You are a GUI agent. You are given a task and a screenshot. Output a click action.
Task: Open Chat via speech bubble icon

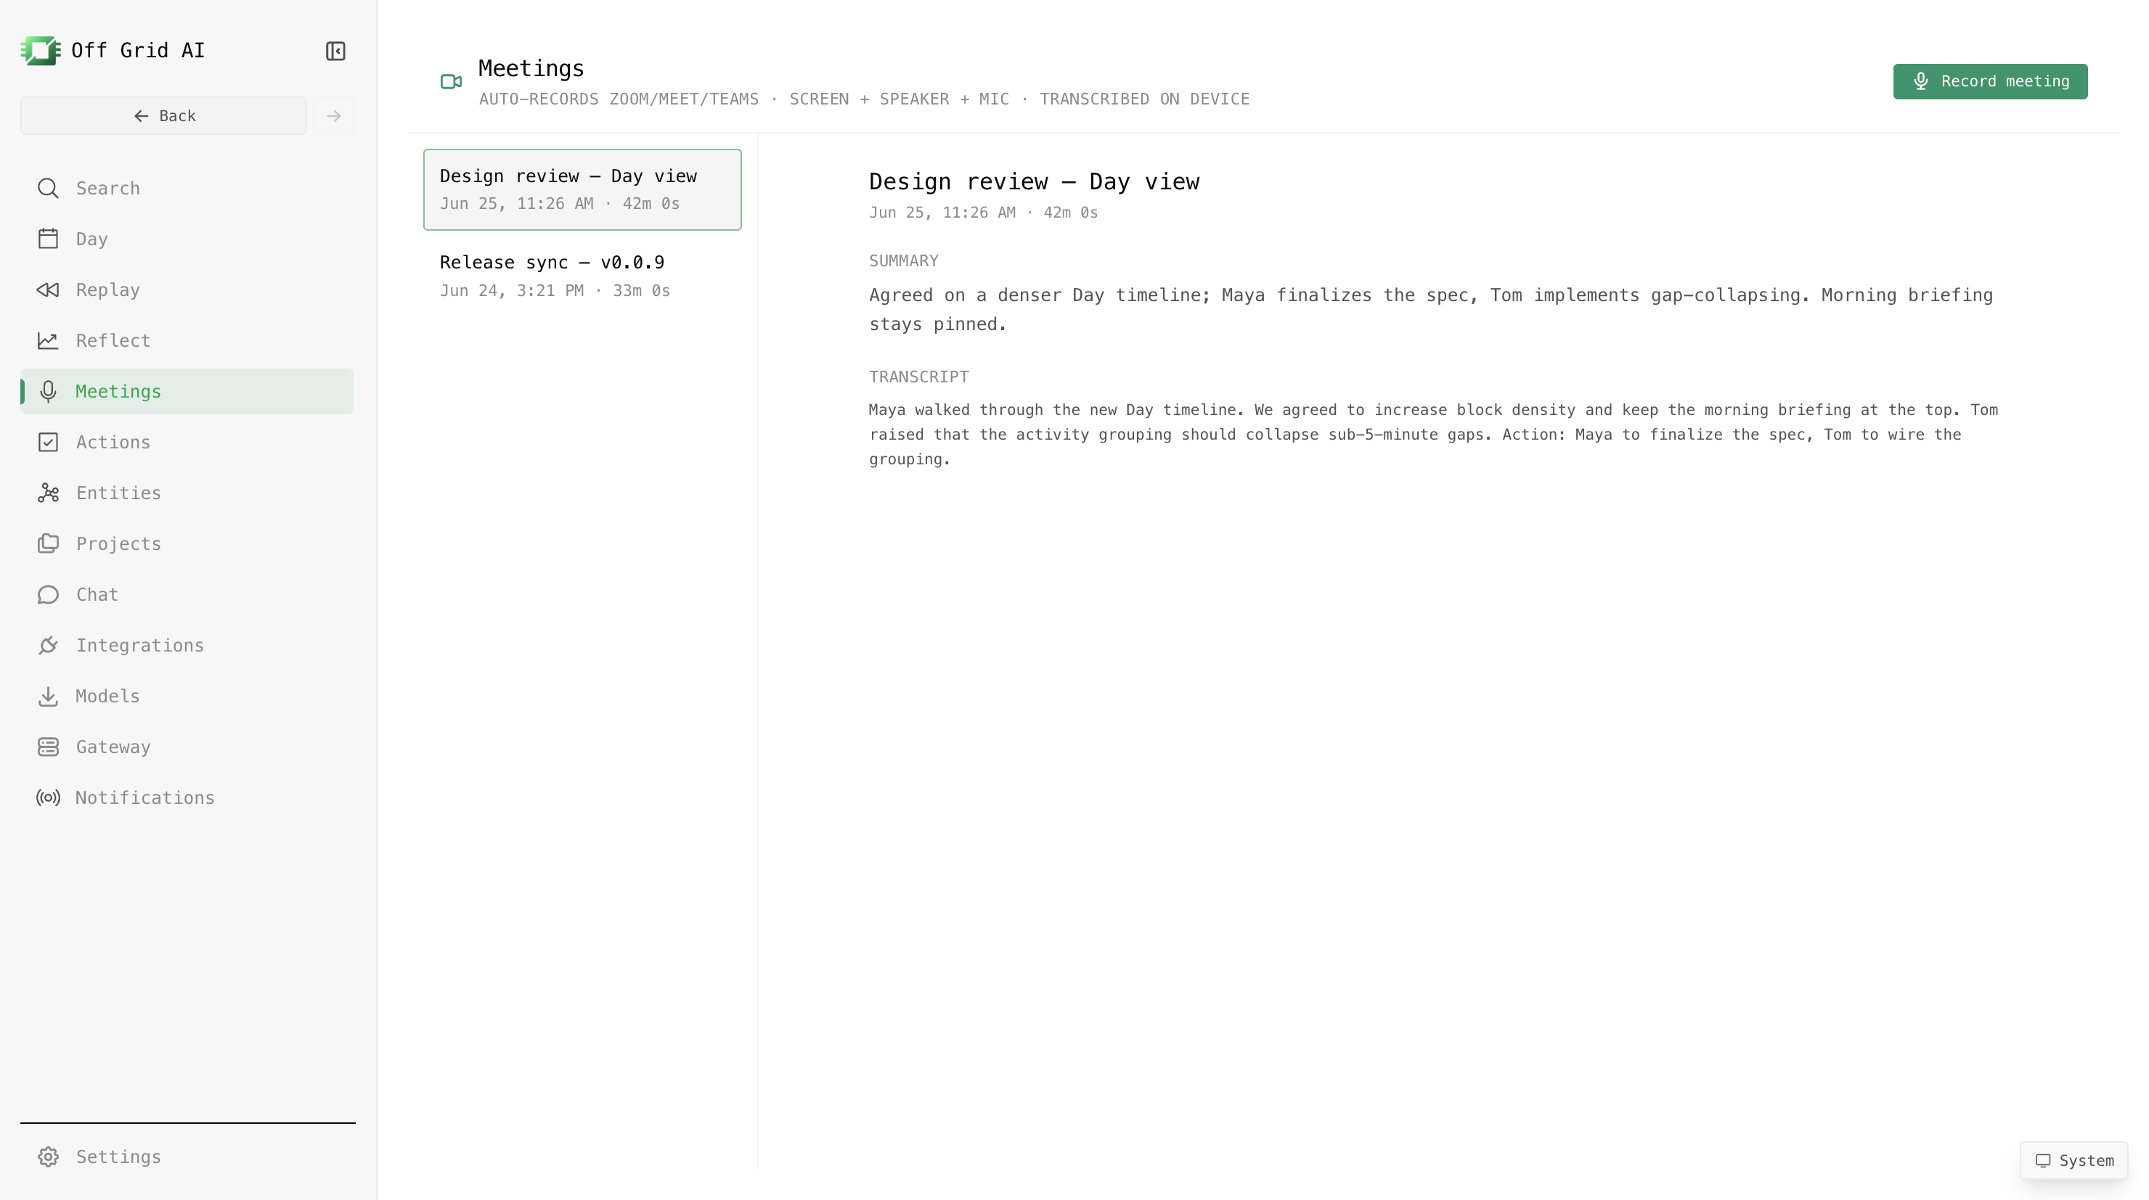pos(49,595)
